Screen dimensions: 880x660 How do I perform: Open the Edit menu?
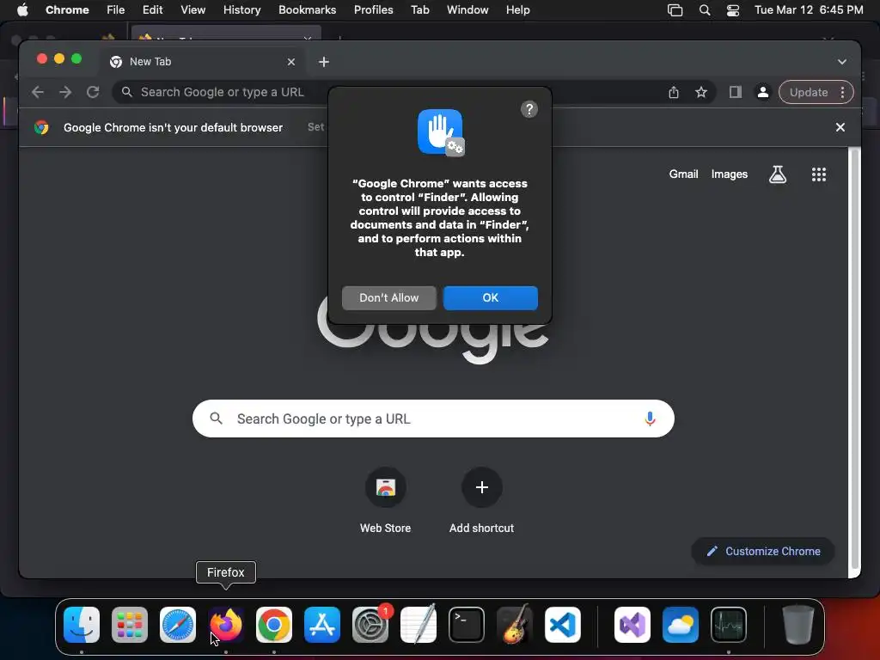tap(152, 10)
